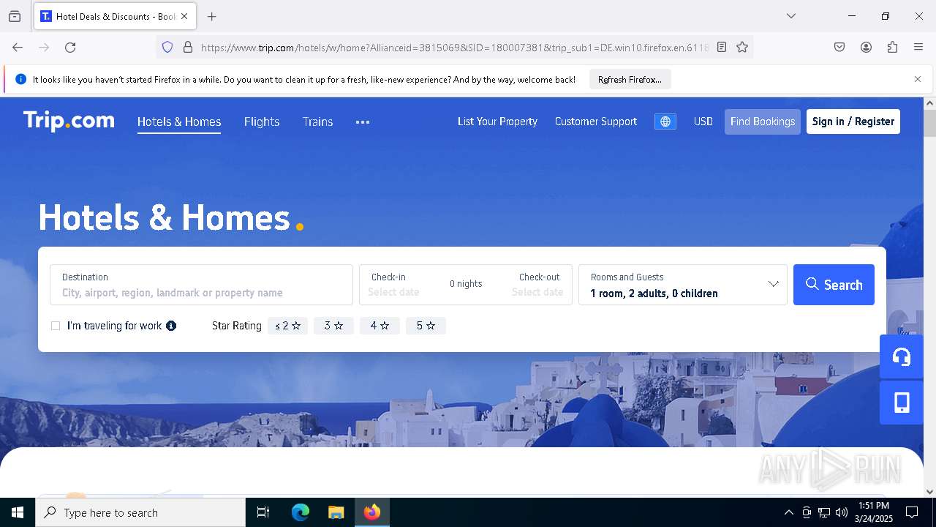
Task: Click Find Bookings button
Action: [763, 122]
